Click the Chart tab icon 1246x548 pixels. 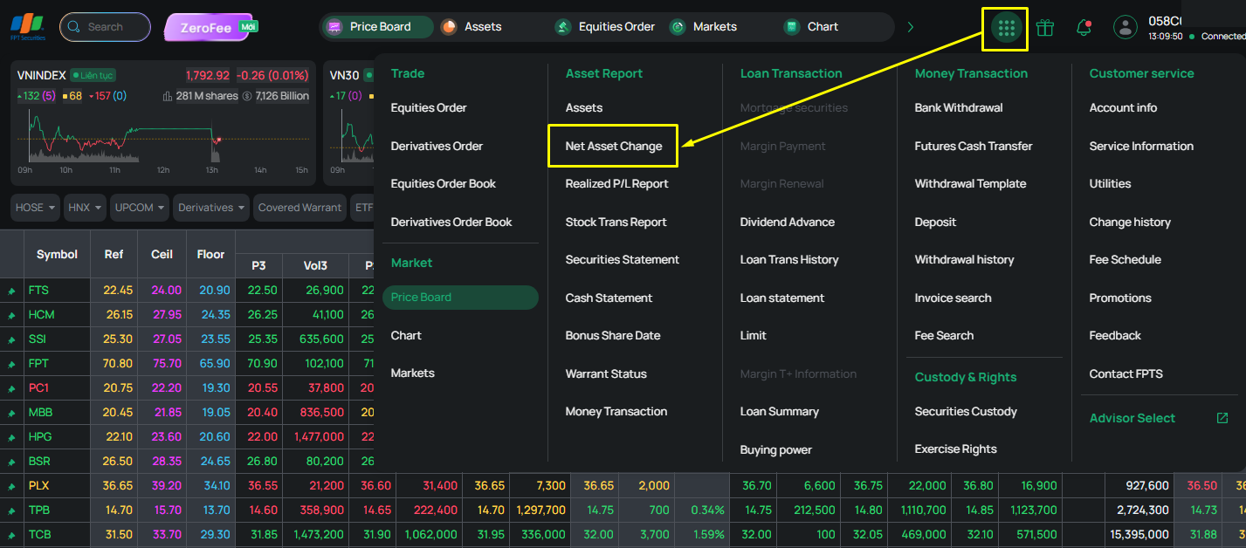point(791,27)
